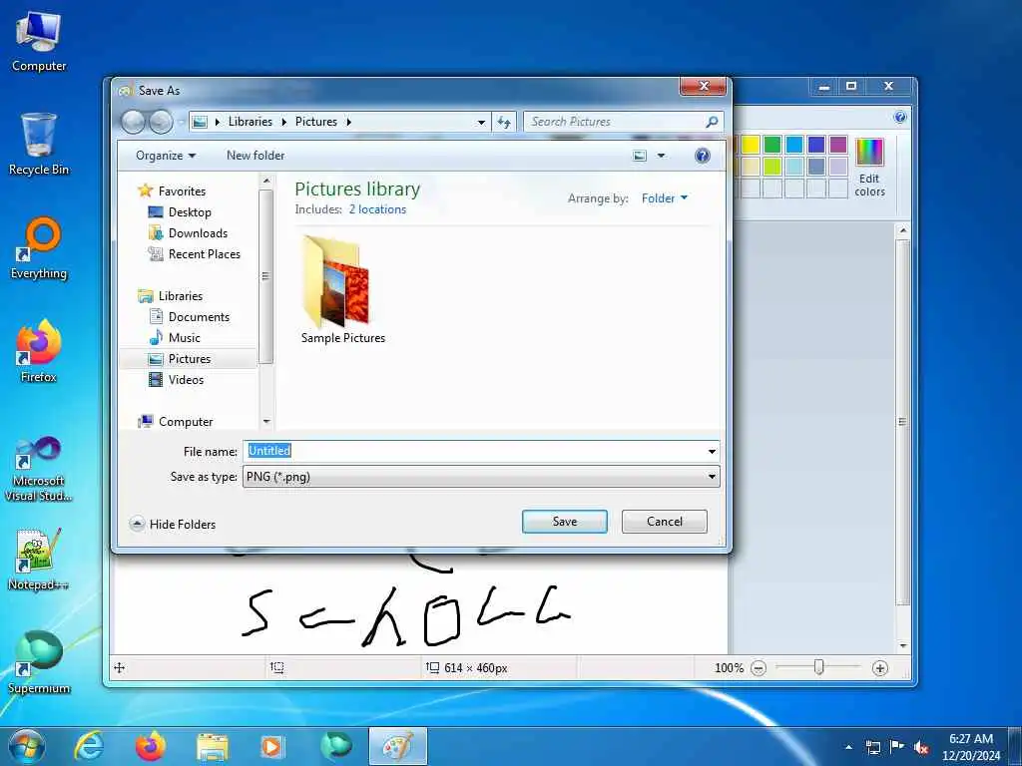The image size is (1022, 766).
Task: Open the view options dropdown arrow
Action: click(x=661, y=156)
